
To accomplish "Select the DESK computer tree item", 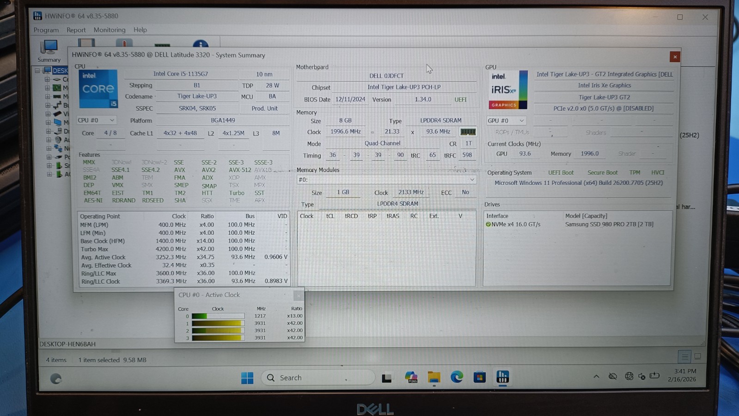I will (55, 71).
